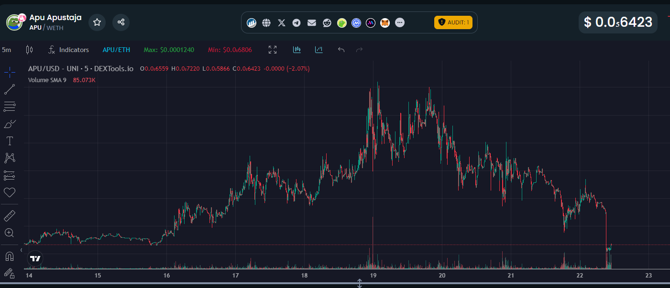This screenshot has height=288, width=670.
Task: Open the candlestick chart type selector
Action: pos(29,50)
